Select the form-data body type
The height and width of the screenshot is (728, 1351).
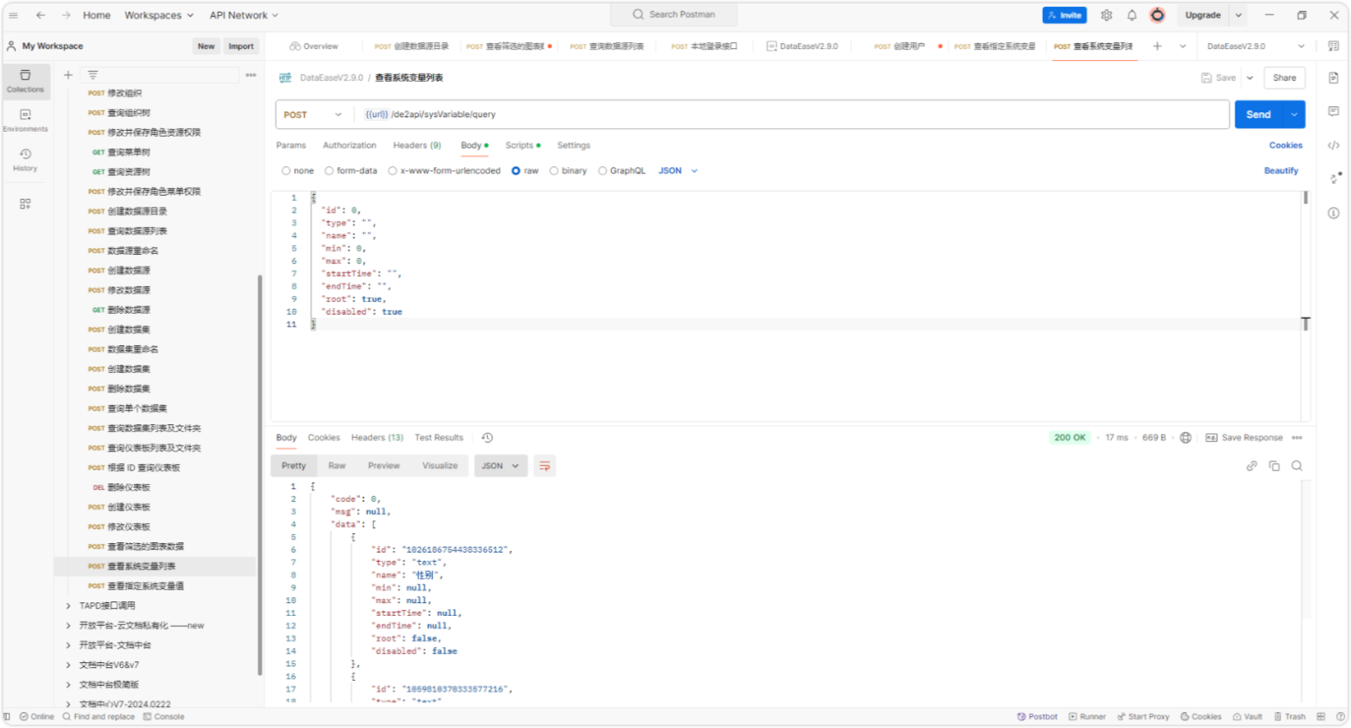point(350,170)
